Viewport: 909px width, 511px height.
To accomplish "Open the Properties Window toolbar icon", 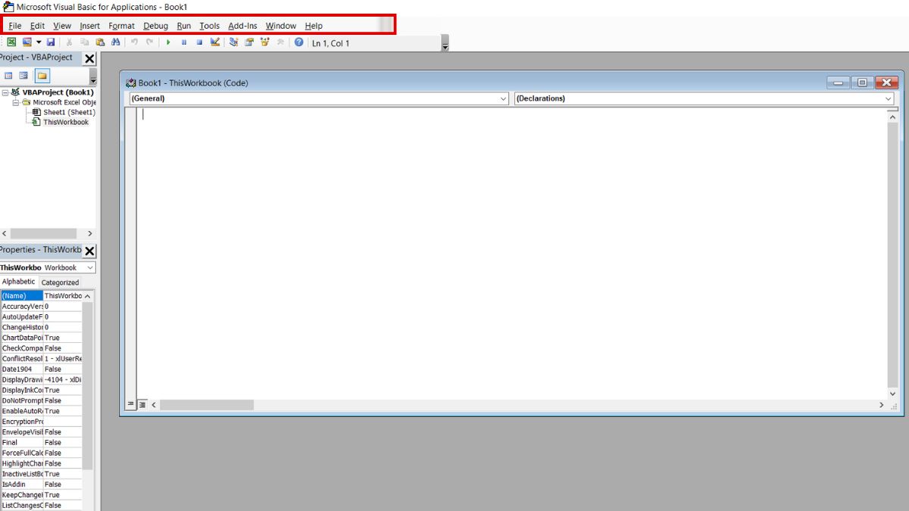I will tap(249, 42).
